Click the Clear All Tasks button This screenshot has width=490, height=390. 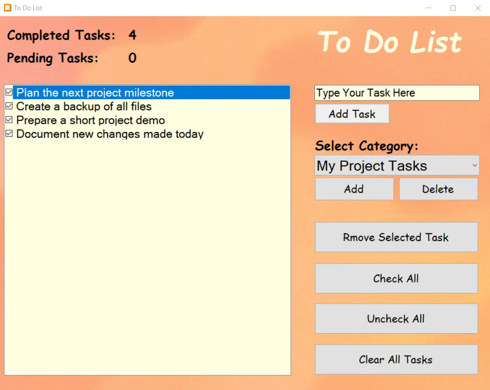396,360
